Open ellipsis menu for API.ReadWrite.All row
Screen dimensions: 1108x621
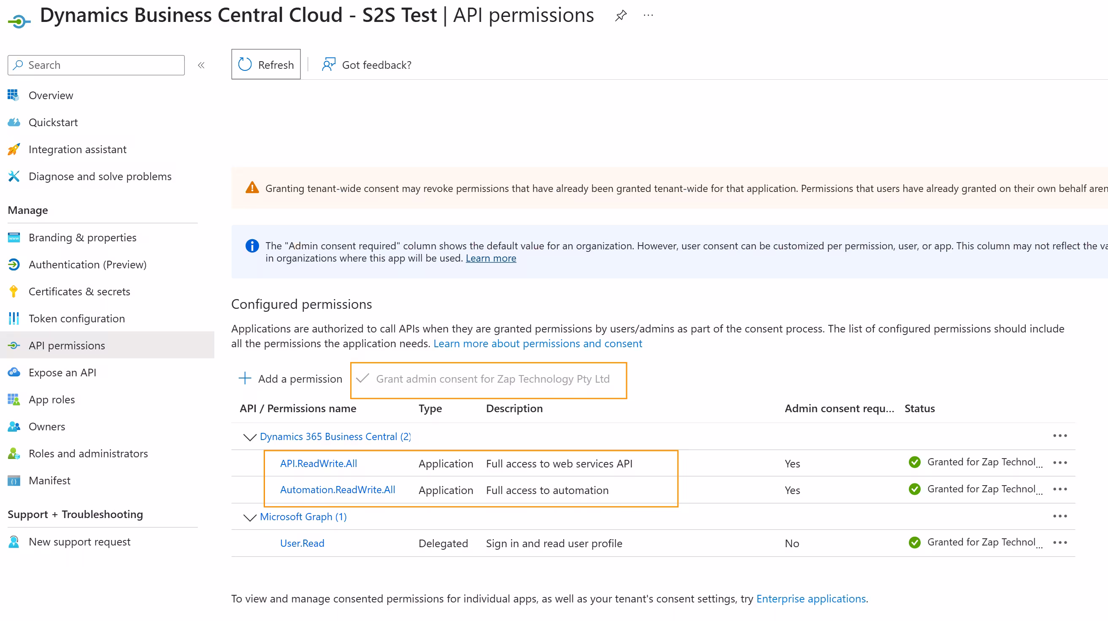click(1060, 463)
